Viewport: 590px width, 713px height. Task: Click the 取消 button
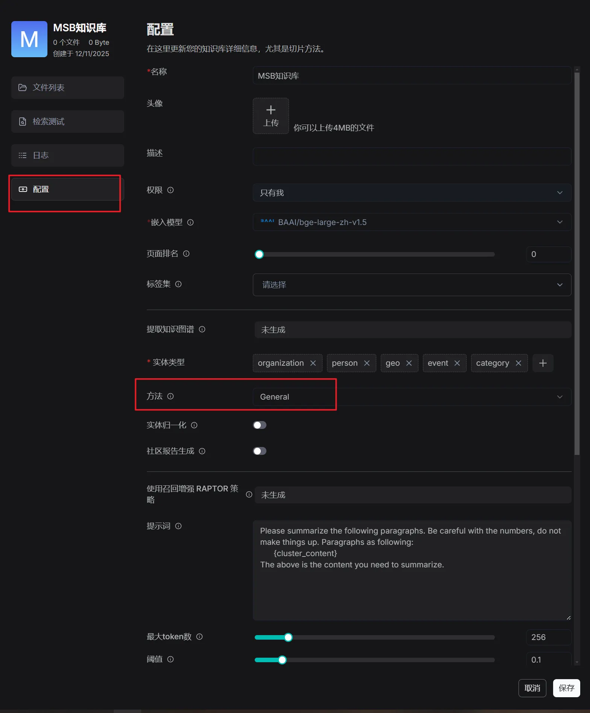click(532, 688)
